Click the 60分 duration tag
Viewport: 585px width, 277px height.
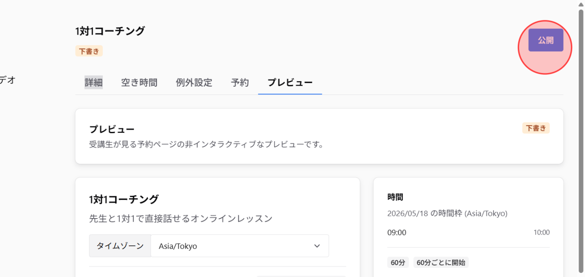click(x=398, y=262)
